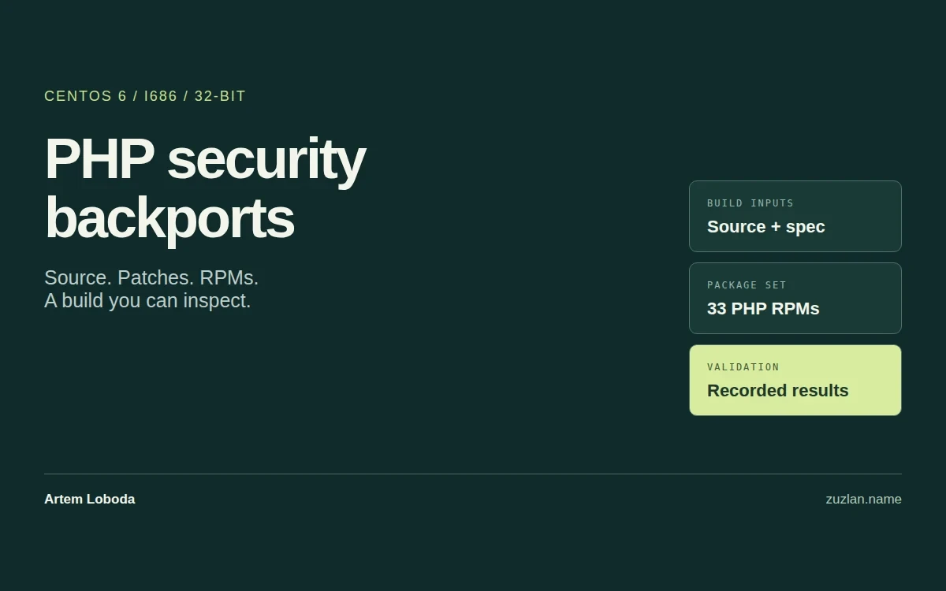Image resolution: width=946 pixels, height=591 pixels.
Task: Click the 'A build you can inspect.' line
Action: tap(147, 301)
